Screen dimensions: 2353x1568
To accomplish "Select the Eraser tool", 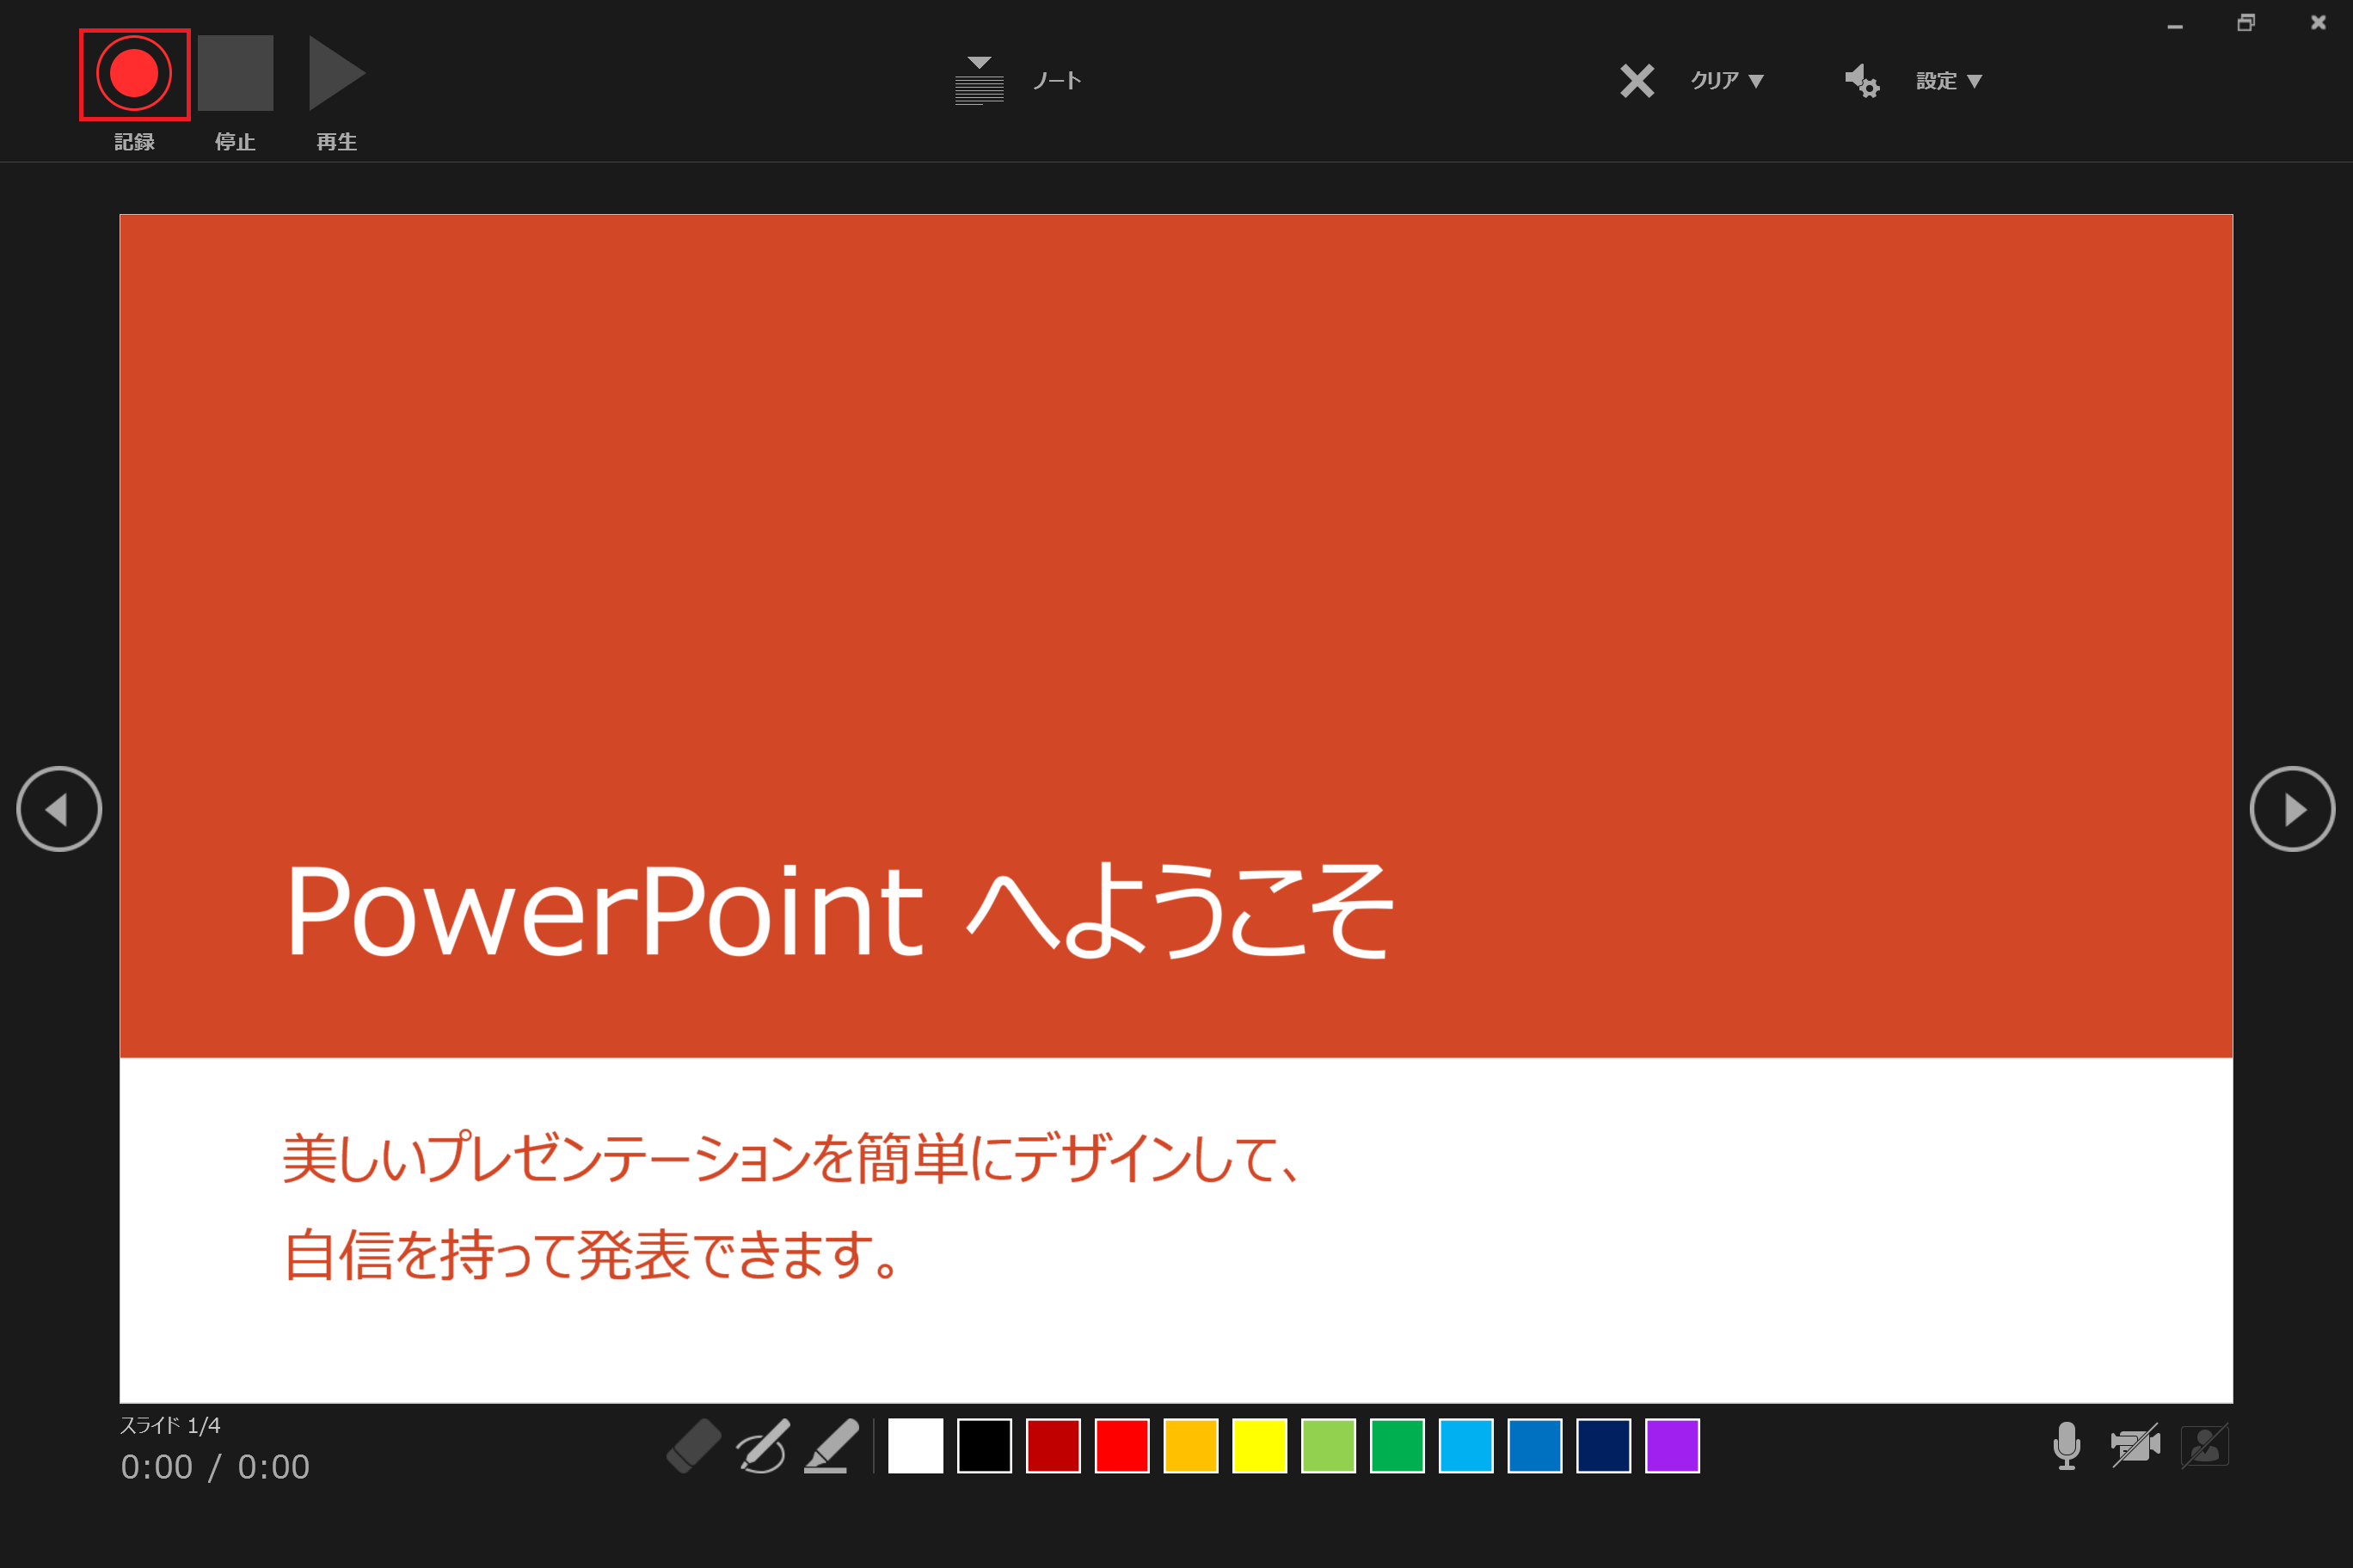I will click(x=693, y=1446).
